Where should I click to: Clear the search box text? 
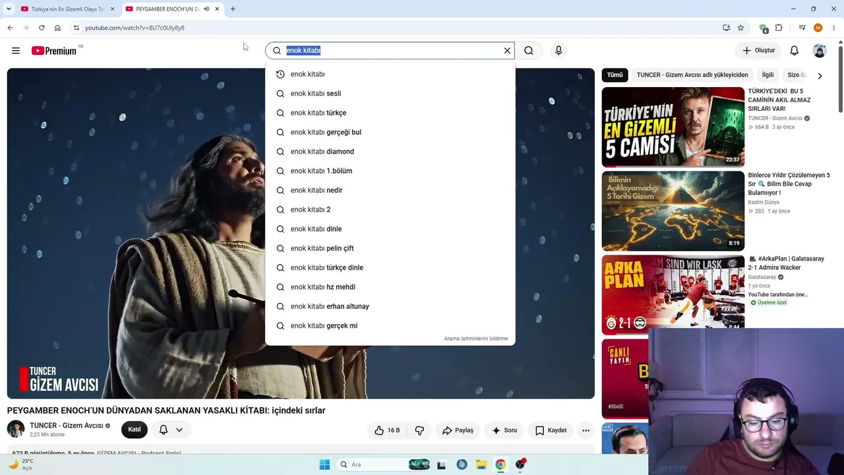point(507,51)
